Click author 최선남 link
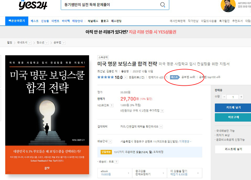The height and width of the screenshot is (180, 251). pyautogui.click(x=101, y=71)
